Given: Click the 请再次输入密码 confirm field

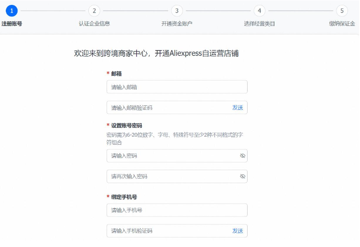Looking at the screenshot, I should point(172,176).
